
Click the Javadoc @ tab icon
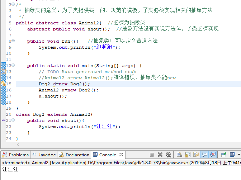coord(34,155)
